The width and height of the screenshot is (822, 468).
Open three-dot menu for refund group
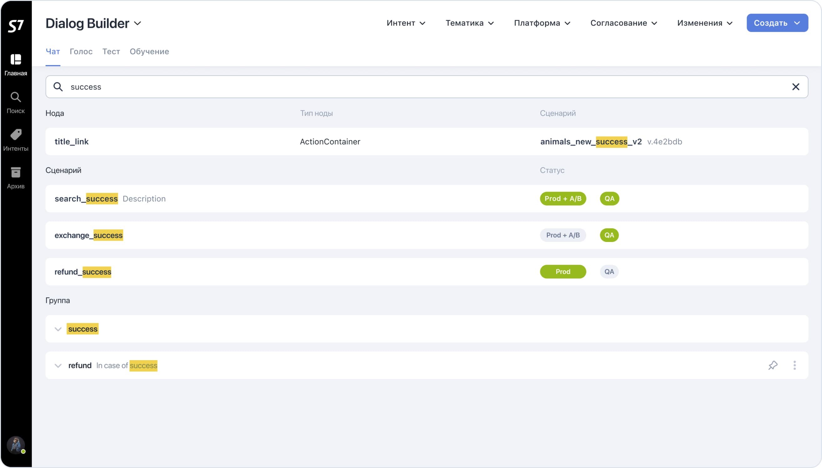pyautogui.click(x=794, y=365)
